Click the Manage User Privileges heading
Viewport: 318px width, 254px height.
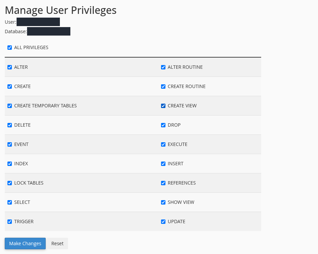(x=61, y=10)
